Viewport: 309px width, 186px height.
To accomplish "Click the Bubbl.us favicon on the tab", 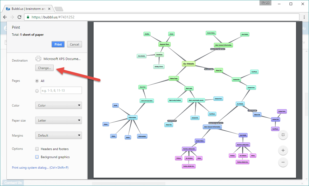I will tap(8, 9).
